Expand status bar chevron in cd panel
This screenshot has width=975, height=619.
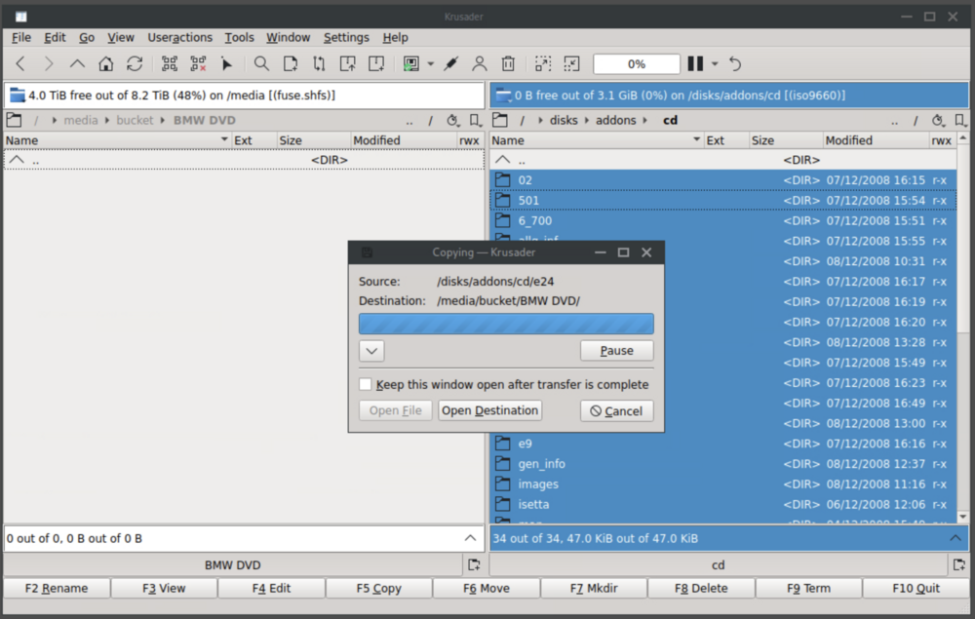(x=955, y=538)
